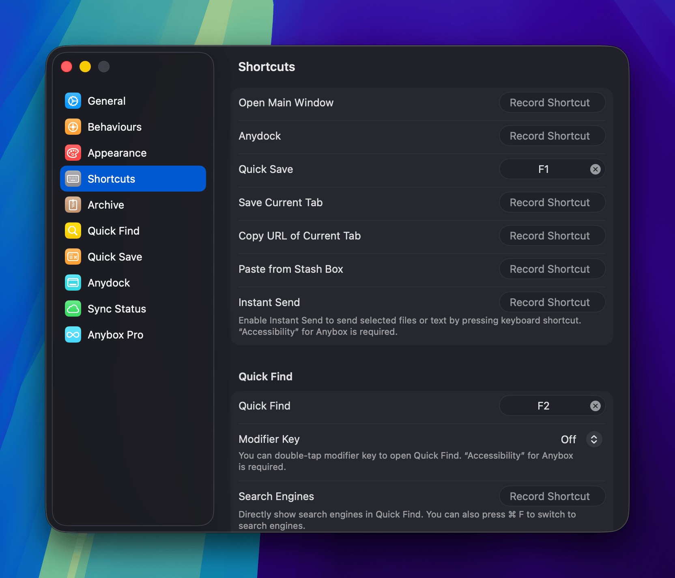Click the Anydock window icon
The height and width of the screenshot is (578, 675).
73,283
